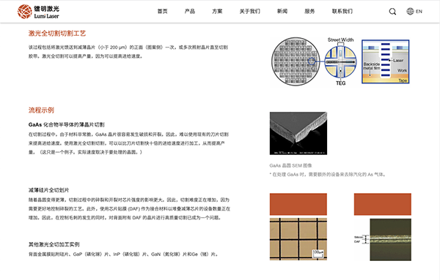Click the Street Width TEG diagram
The image size is (440, 280).
(x=341, y=61)
